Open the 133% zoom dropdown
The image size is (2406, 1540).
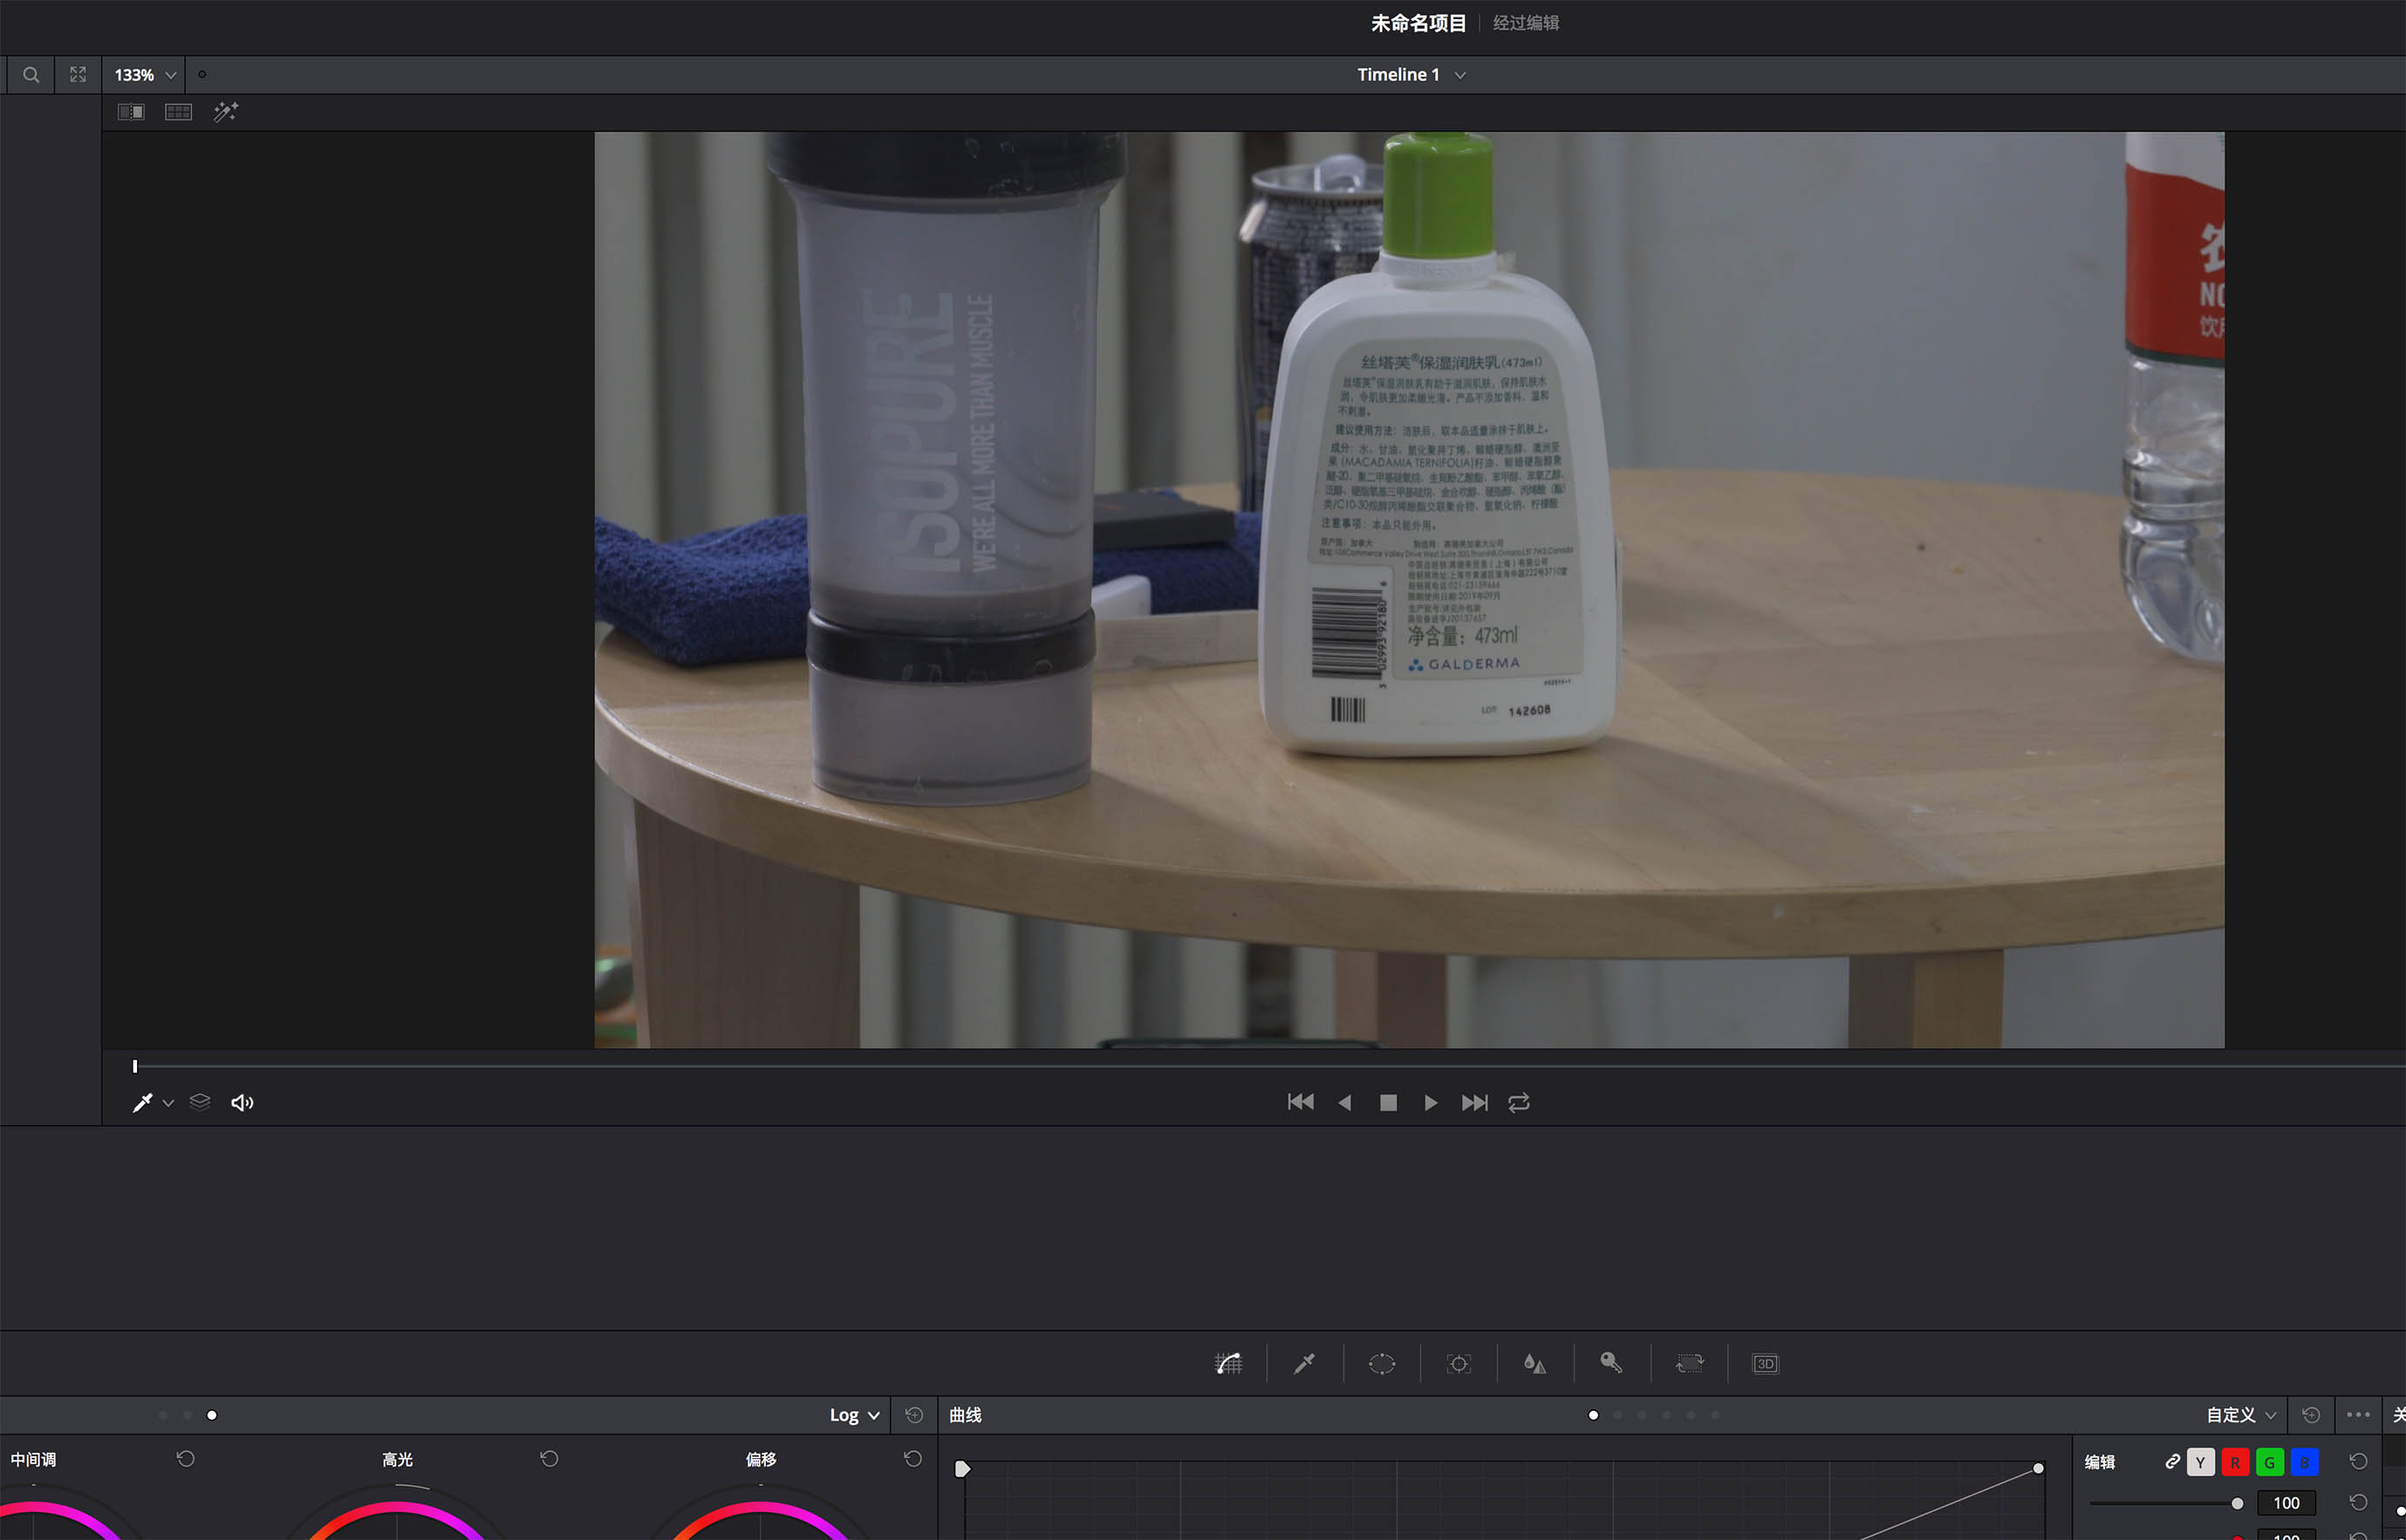[144, 75]
